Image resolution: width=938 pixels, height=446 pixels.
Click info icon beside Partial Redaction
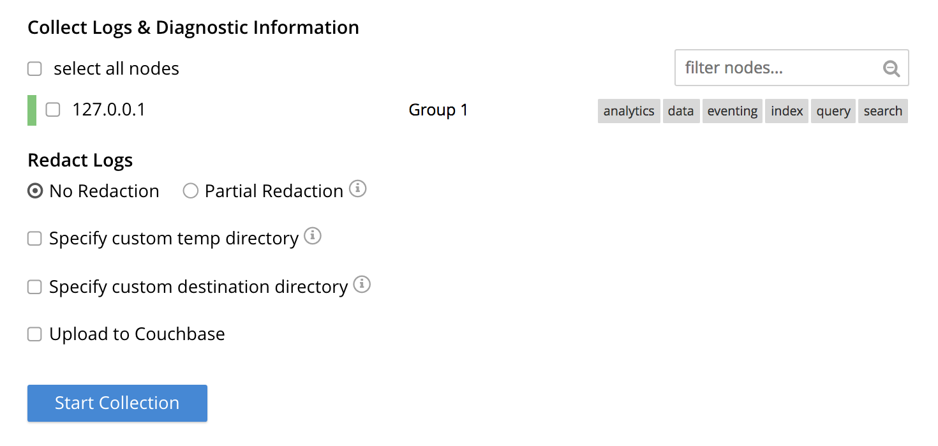pos(358,190)
